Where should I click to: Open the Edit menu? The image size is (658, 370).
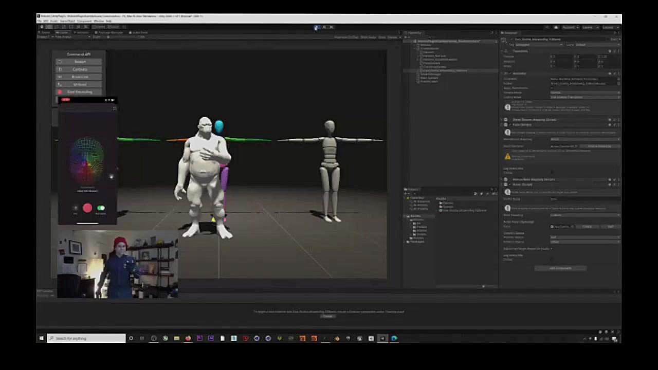pyautogui.click(x=45, y=21)
